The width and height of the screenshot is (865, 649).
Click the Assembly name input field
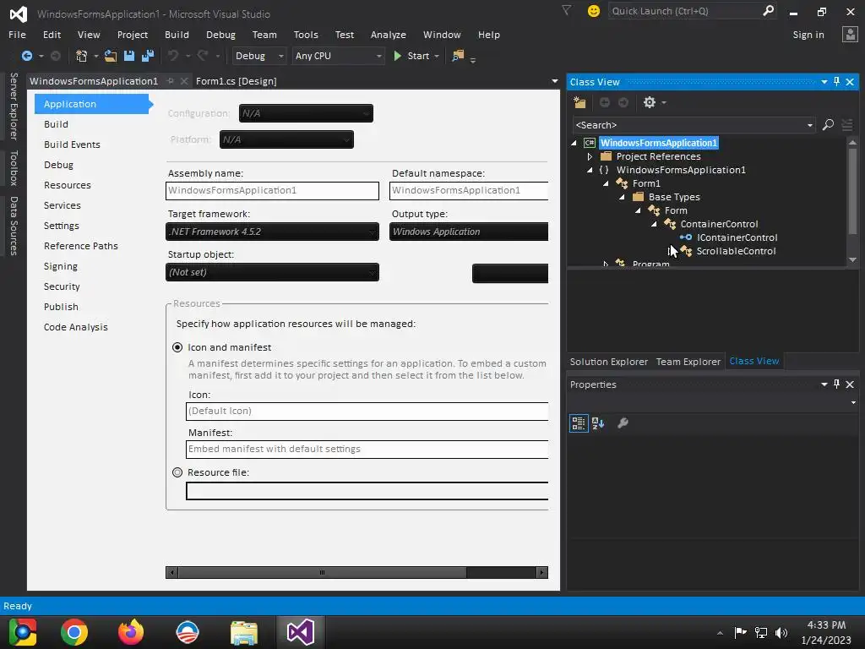272,190
